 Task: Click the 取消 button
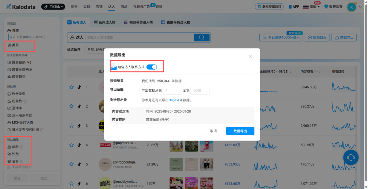(x=213, y=131)
